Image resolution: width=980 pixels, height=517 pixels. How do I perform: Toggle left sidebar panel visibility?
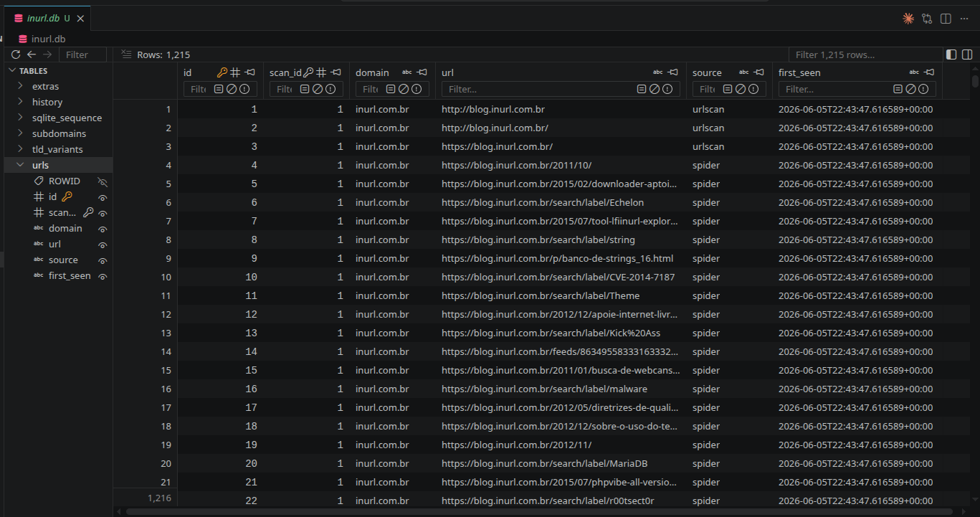[951, 54]
